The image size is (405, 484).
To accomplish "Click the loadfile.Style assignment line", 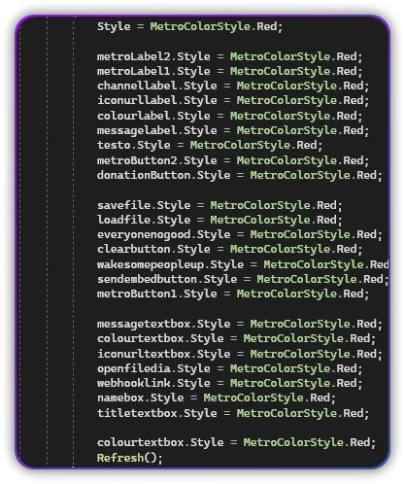I will tap(219, 220).
